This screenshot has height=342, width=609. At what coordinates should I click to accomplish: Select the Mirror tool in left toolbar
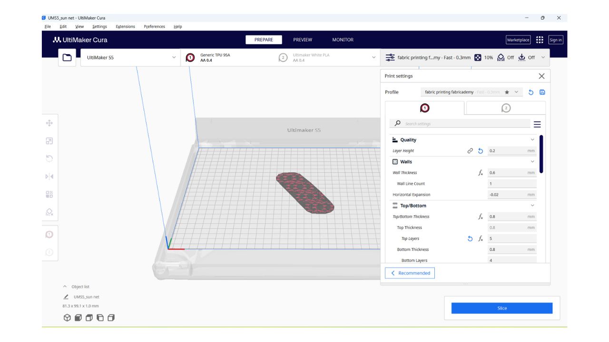49,177
